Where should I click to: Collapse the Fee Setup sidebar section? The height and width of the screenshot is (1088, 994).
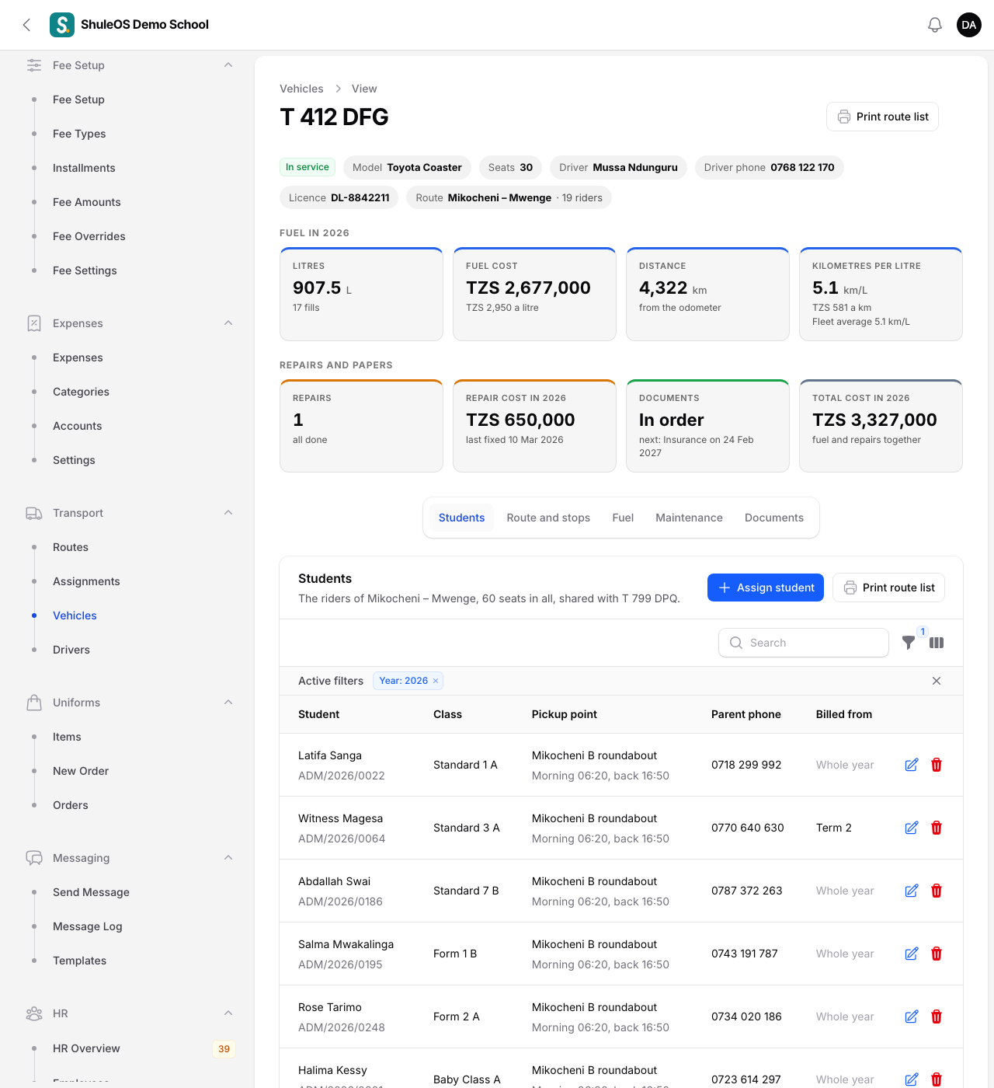228,65
